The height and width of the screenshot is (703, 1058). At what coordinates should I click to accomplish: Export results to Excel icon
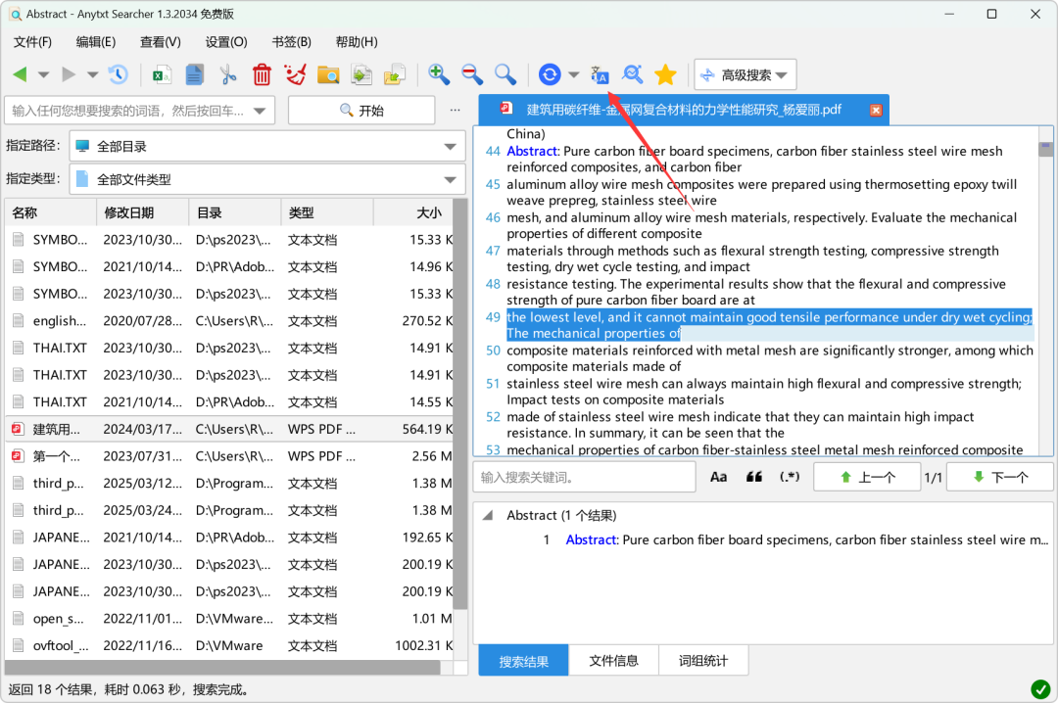point(162,74)
